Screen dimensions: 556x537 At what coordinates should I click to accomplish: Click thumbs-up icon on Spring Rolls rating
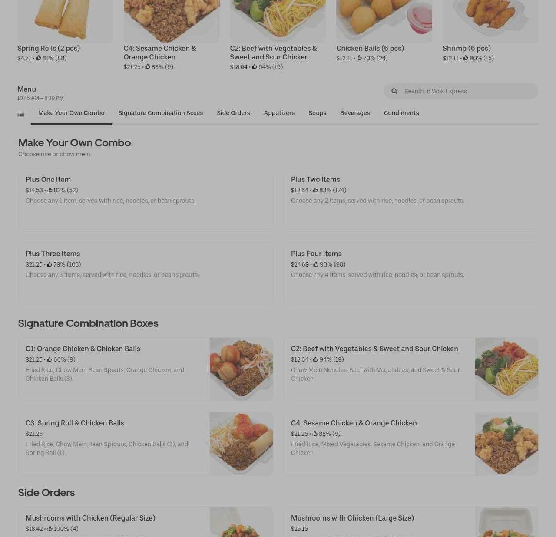coord(39,58)
